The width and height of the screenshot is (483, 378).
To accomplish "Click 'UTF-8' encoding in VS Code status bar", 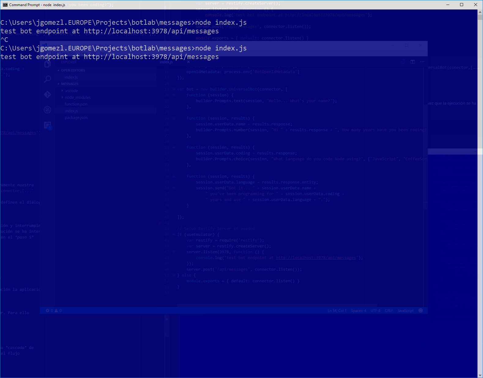I will pos(376,311).
